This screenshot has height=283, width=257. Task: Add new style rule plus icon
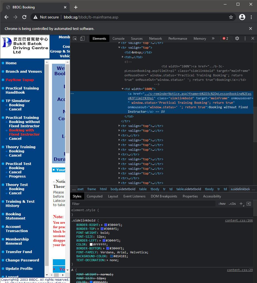pyautogui.click(x=241, y=204)
